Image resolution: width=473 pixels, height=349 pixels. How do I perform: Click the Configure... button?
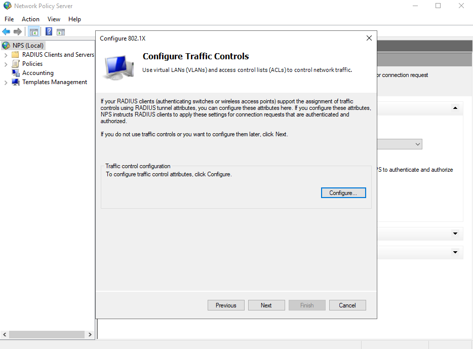343,193
